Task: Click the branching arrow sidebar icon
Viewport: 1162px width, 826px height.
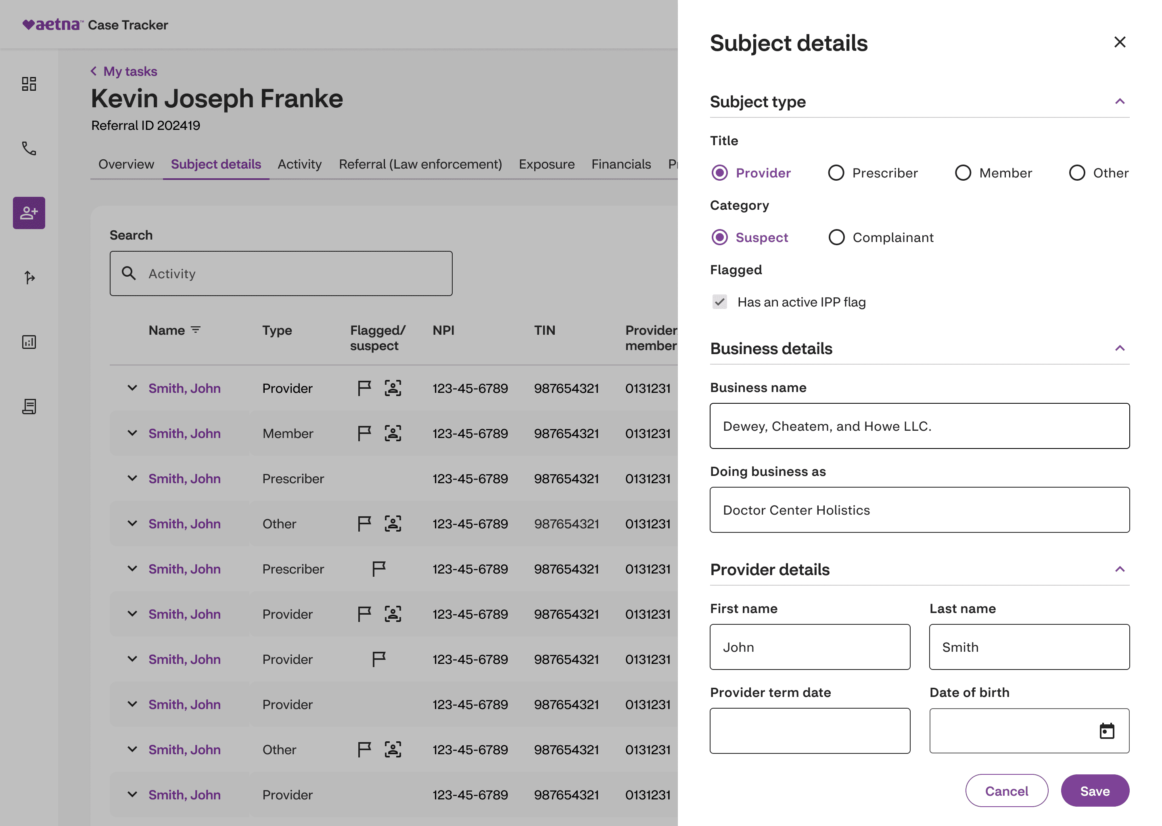Action: pyautogui.click(x=29, y=277)
